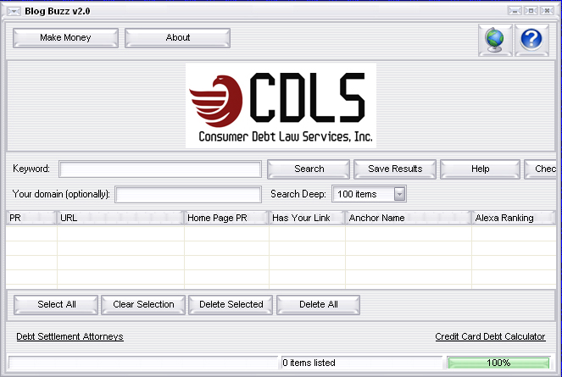Focus the Your domain input field
The image size is (562, 377).
coord(188,195)
